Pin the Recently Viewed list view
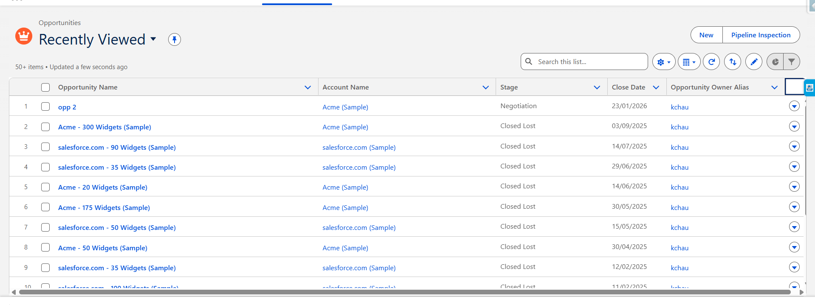The image size is (815, 305). tap(174, 39)
